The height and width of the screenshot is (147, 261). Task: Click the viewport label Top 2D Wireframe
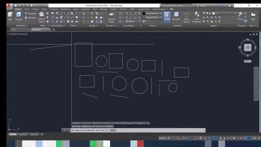[17, 34]
